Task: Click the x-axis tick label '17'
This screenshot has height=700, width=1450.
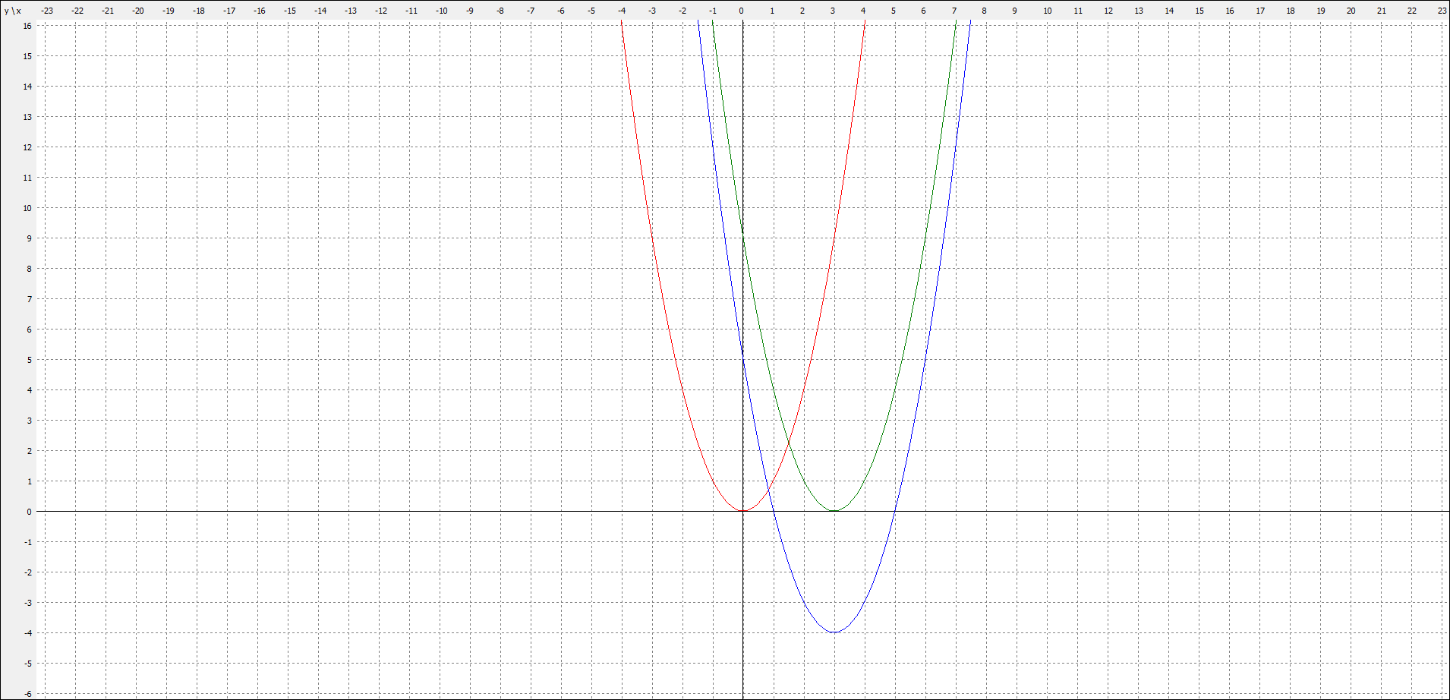Action: [x=1259, y=11]
